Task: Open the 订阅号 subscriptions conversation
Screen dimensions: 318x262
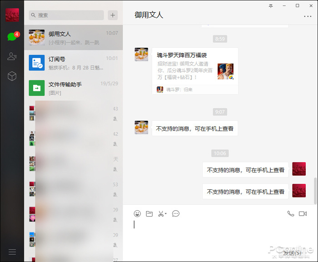Action: click(x=74, y=63)
